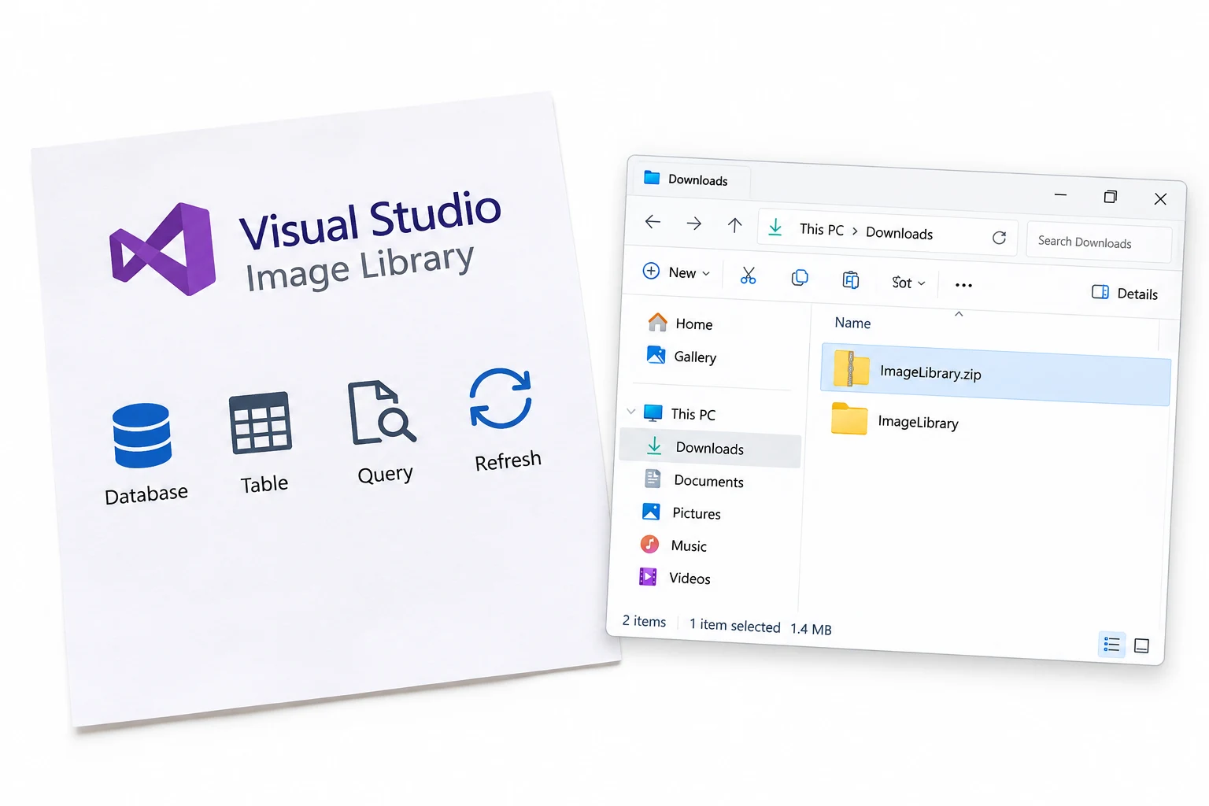The height and width of the screenshot is (806, 1209).
Task: Click the Search Downloads field
Action: click(1099, 242)
